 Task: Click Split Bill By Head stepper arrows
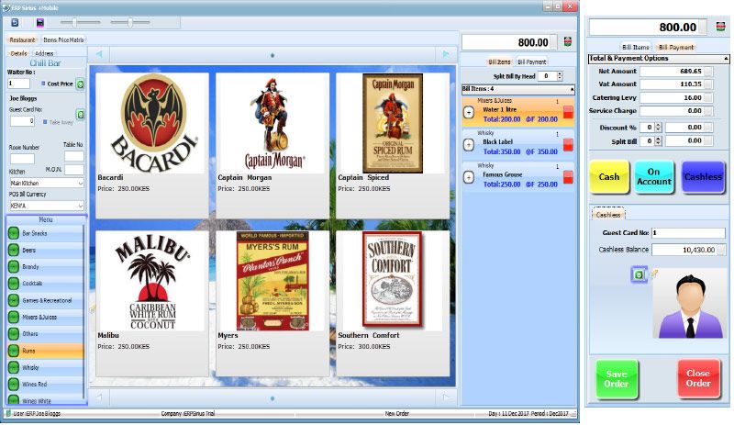(560, 76)
